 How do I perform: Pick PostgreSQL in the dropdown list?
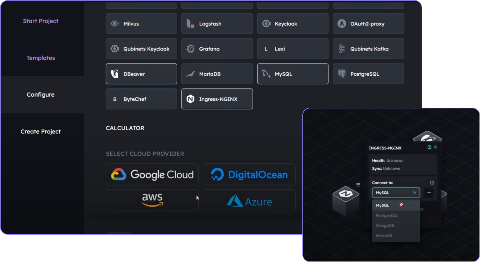(x=396, y=215)
